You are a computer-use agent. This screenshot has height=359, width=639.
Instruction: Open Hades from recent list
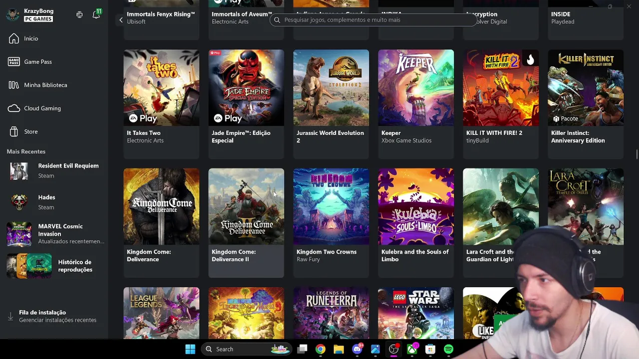coord(55,202)
